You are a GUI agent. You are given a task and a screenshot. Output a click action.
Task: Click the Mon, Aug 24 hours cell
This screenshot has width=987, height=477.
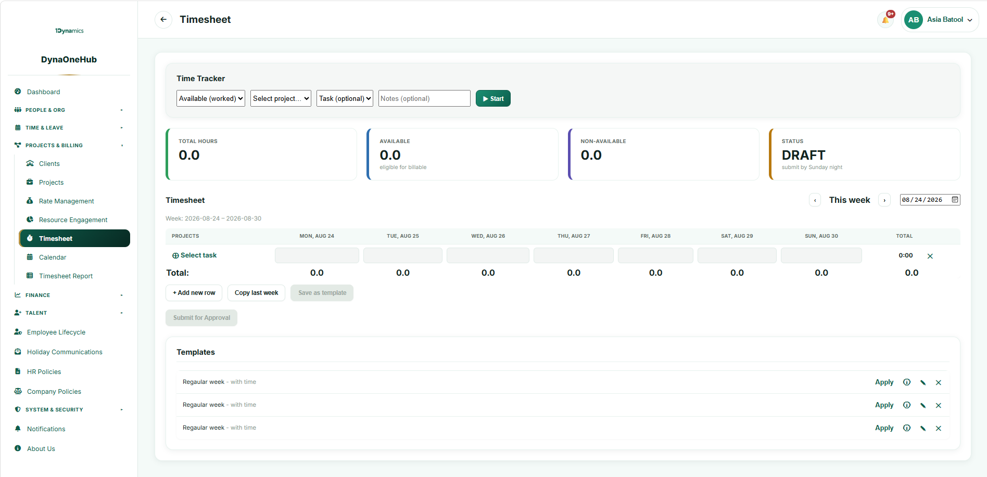(x=317, y=255)
